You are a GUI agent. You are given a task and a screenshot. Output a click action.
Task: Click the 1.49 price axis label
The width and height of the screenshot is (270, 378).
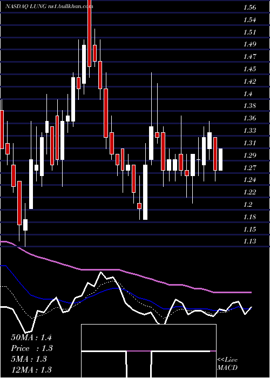pyautogui.click(x=249, y=44)
